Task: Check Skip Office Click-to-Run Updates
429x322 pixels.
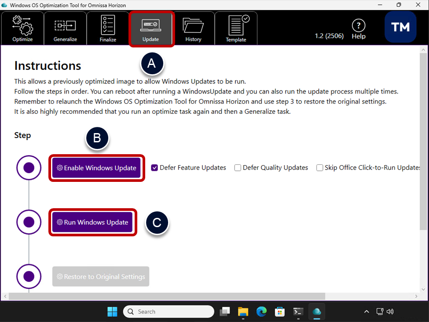Action: [x=319, y=168]
